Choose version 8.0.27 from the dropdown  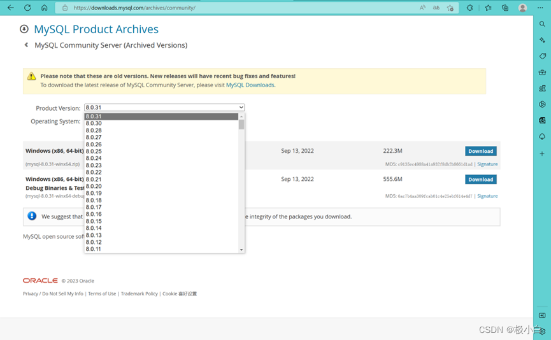[x=161, y=138]
